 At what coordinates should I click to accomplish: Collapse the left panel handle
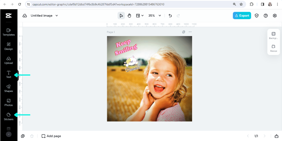(x=18, y=76)
